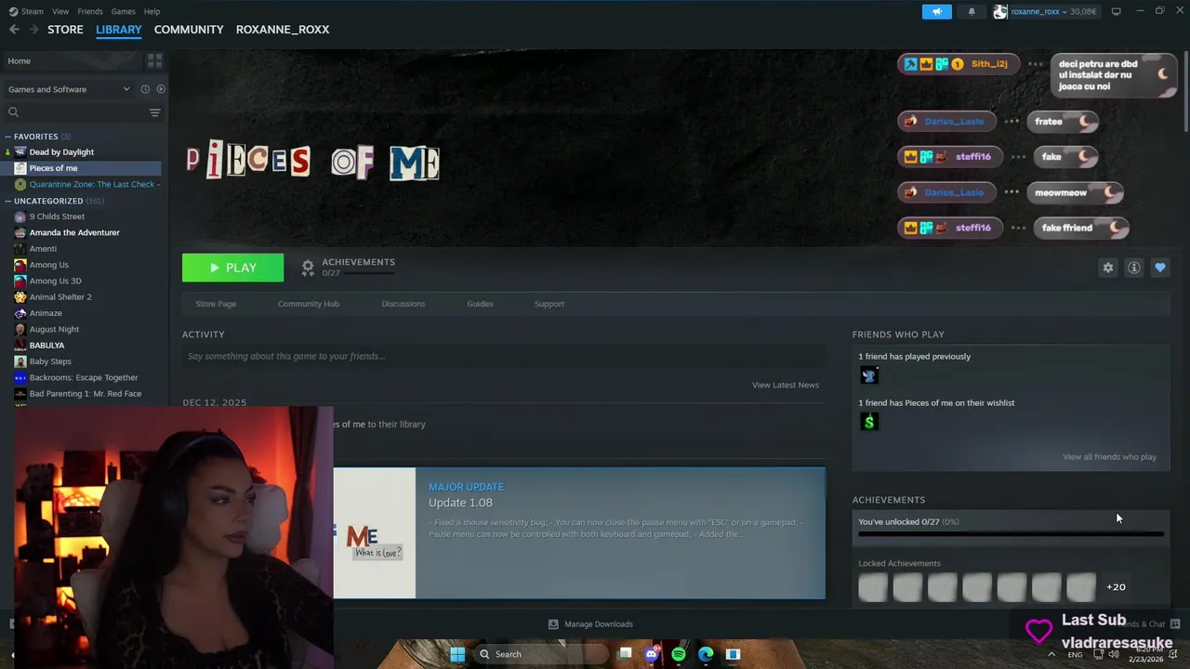Image resolution: width=1190 pixels, height=669 pixels.
Task: Open the ROXANNE_ROXX profile tab
Action: [283, 30]
